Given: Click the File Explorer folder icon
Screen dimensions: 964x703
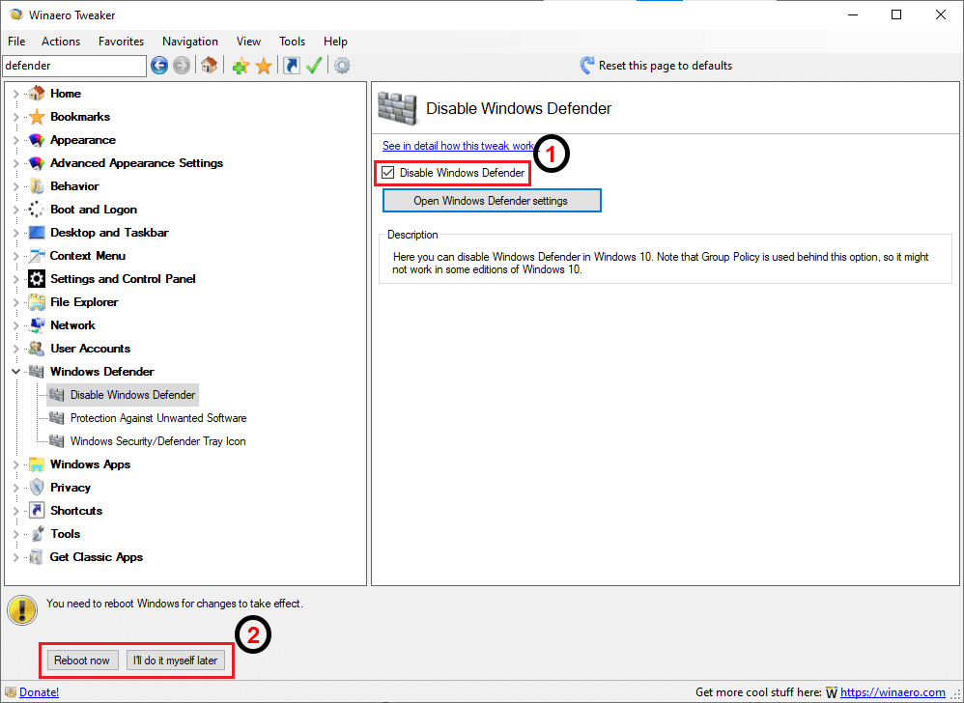Looking at the screenshot, I should [x=37, y=302].
